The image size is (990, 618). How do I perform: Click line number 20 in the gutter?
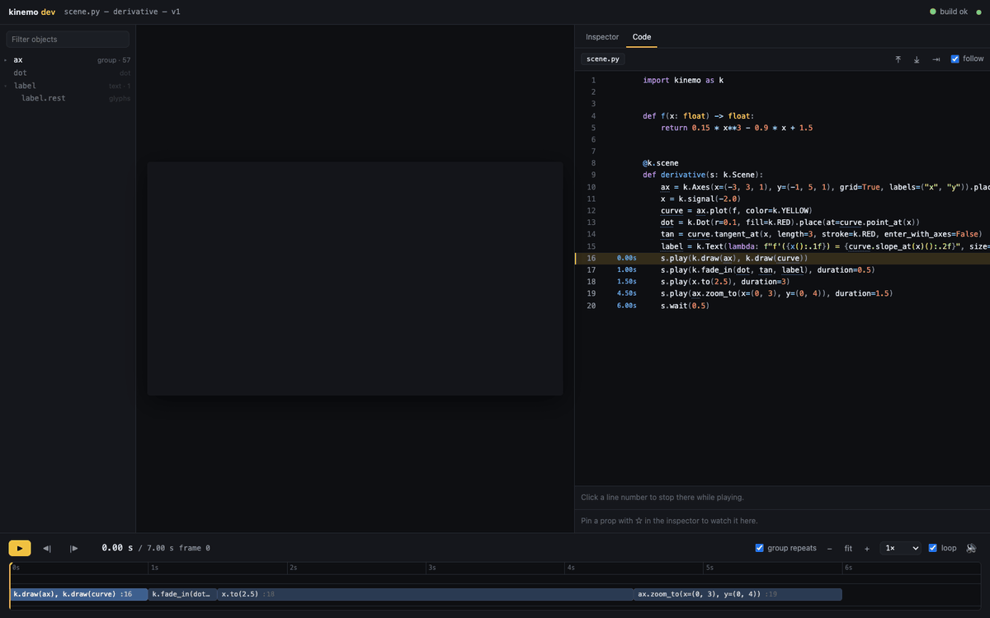[592, 306]
